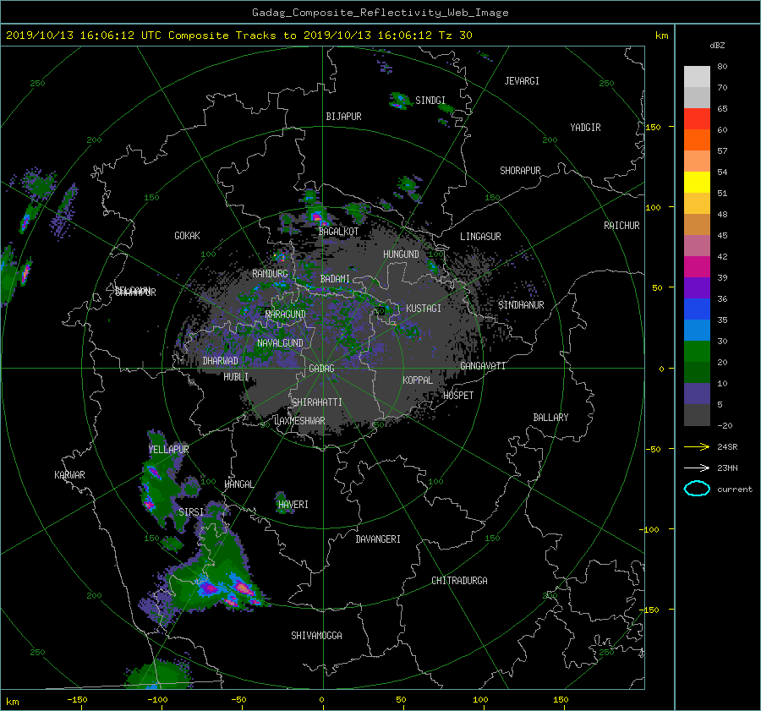Click the GOKAK city label
The height and width of the screenshot is (711, 761).
[188, 236]
